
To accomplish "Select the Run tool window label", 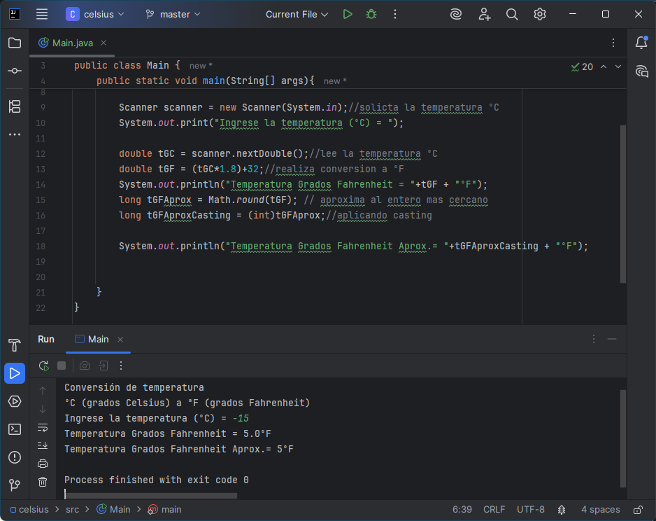I will [x=46, y=339].
